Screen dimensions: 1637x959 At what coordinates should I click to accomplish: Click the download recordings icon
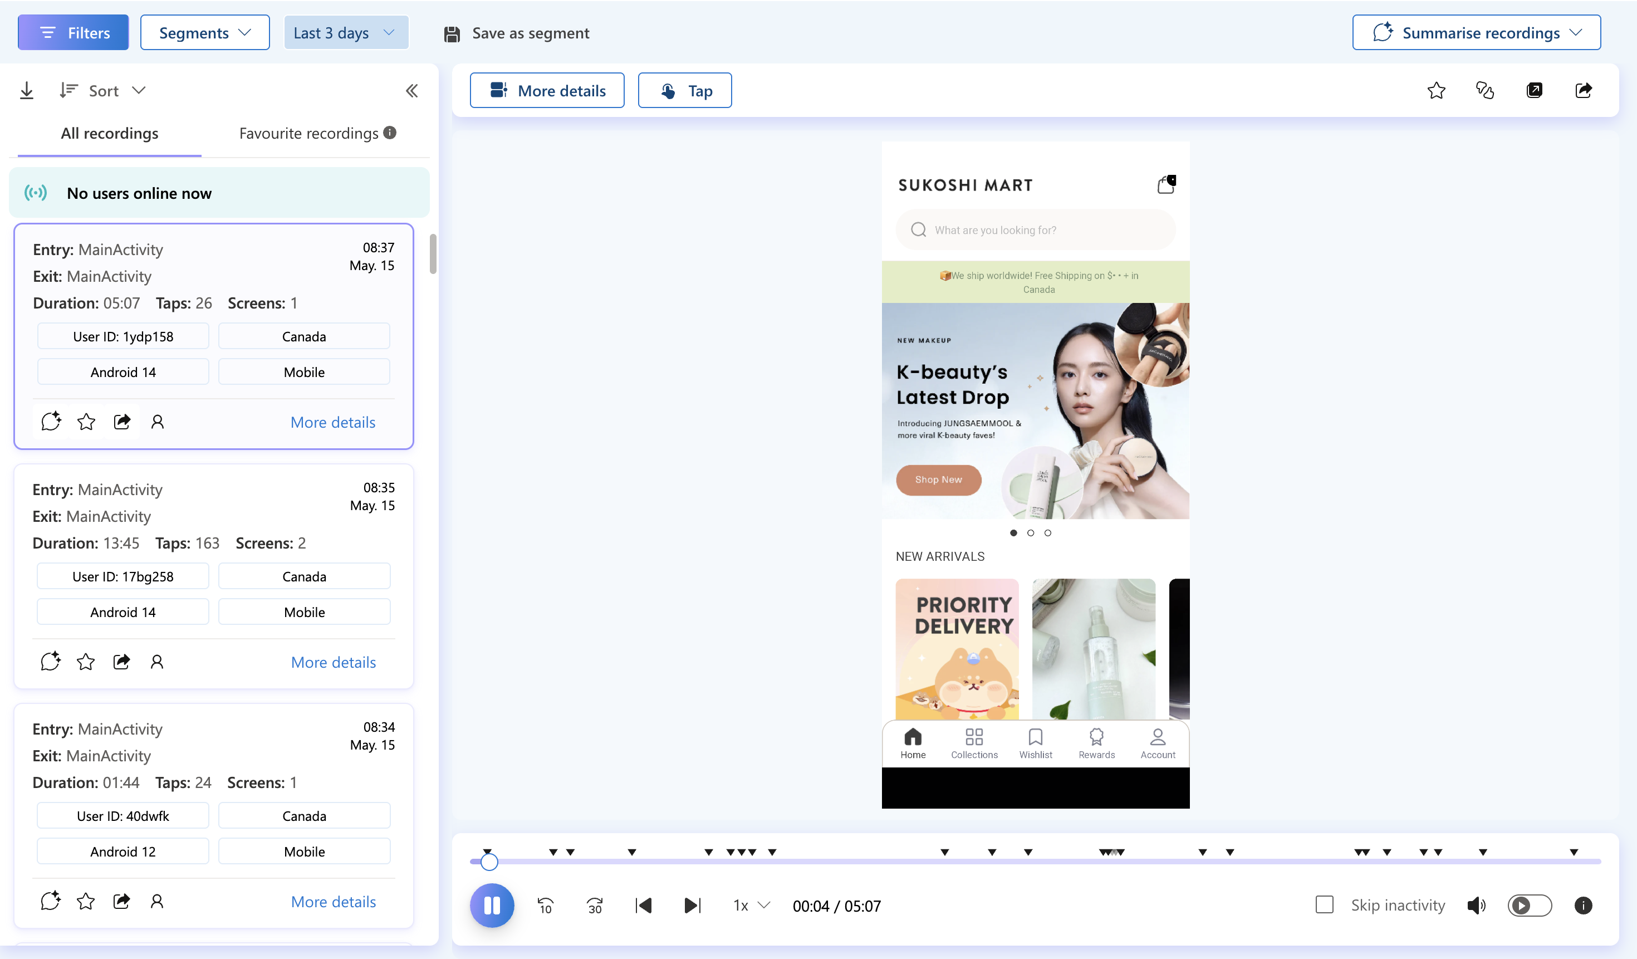[27, 90]
